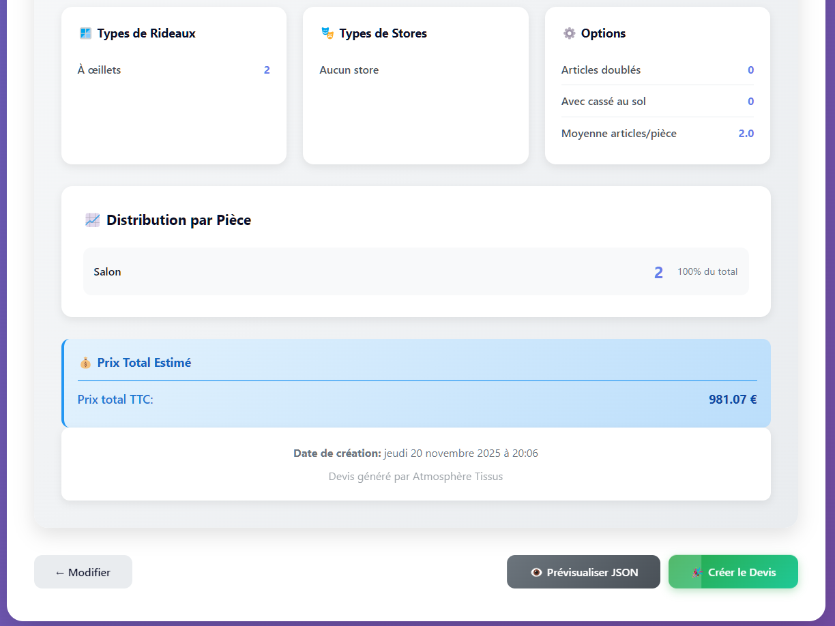The width and height of the screenshot is (835, 626).
Task: Click the theater masks icon beside Types de Stores
Action: (327, 33)
